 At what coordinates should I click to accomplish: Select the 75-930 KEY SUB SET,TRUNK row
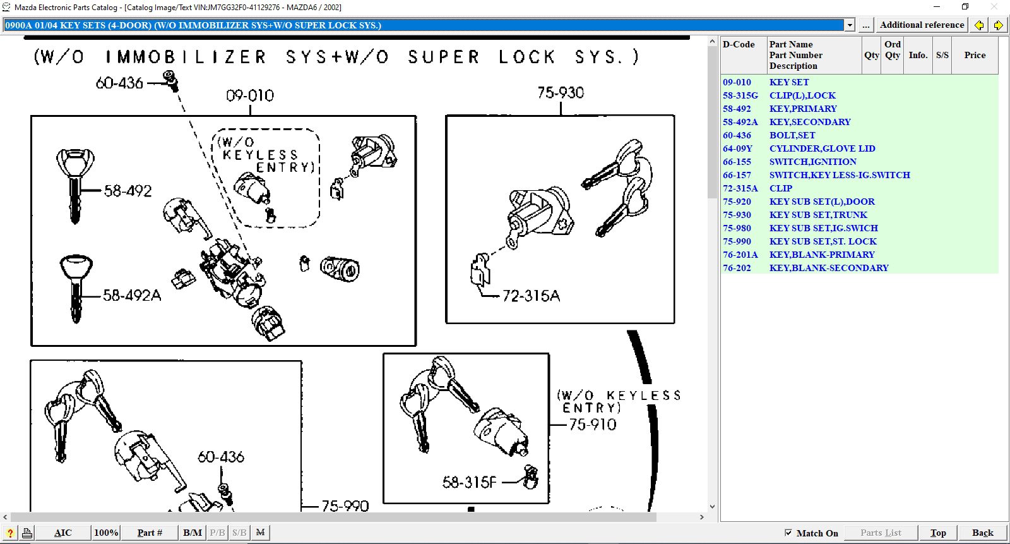[x=860, y=215]
